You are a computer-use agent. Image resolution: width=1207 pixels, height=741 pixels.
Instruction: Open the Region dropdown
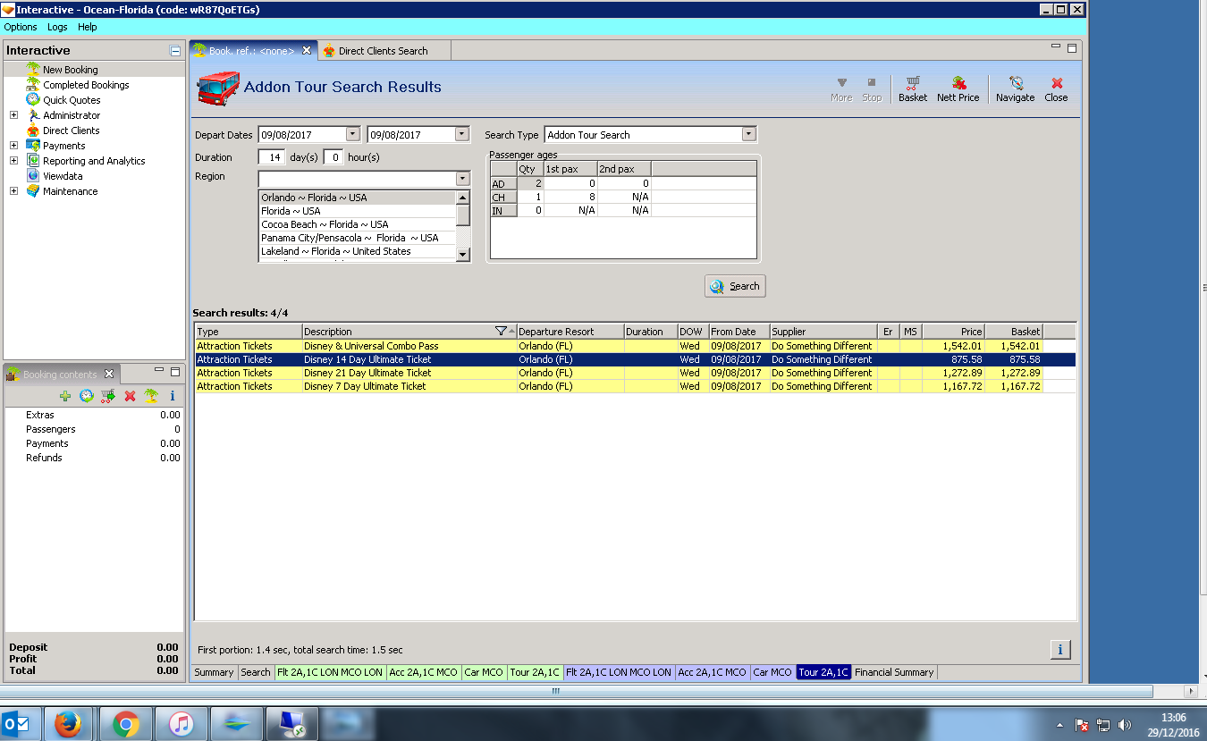coord(462,179)
